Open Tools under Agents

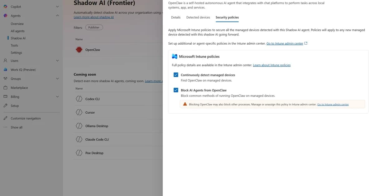pos(14,45)
